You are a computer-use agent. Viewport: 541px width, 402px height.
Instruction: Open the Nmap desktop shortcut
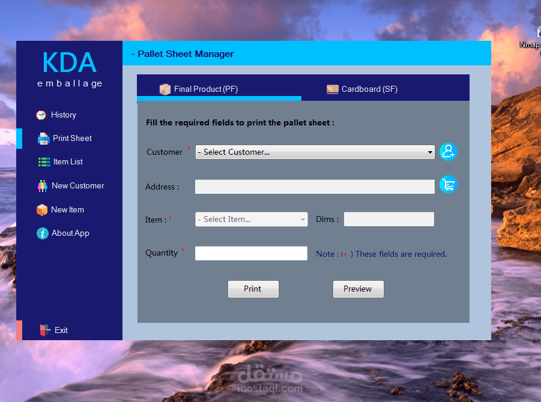coord(531,38)
